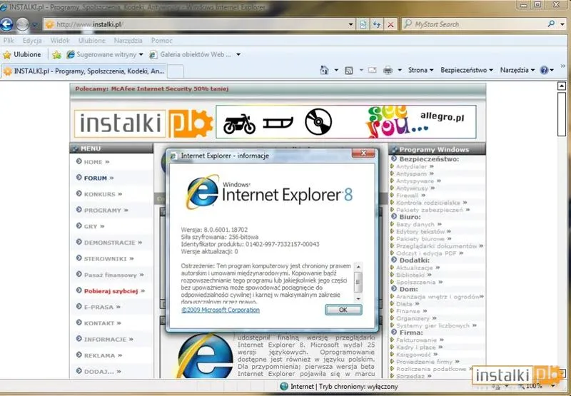Open the search provider dropdown arrow
Image resolution: width=571 pixels, height=396 pixels.
(562, 24)
